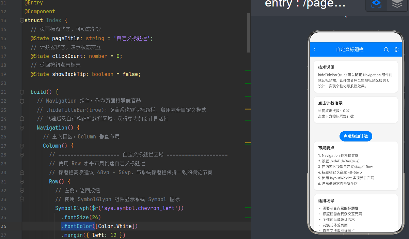Click list item 4. 标题栏建议高度 48-56vp
The image size is (409, 239).
(340, 172)
